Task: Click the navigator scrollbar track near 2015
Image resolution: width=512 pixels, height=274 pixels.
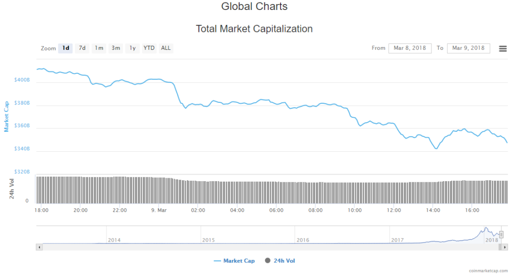Action: pos(208,247)
